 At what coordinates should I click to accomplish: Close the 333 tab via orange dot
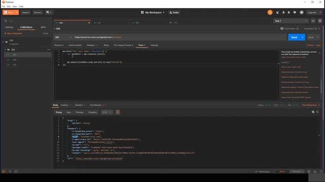point(89,23)
